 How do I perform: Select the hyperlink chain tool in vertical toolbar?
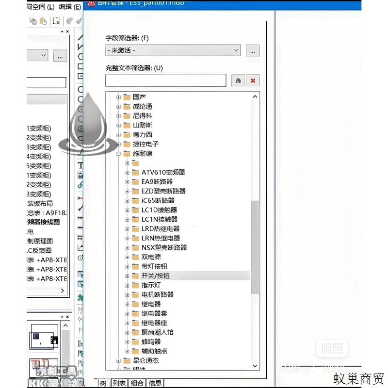click(80, 185)
